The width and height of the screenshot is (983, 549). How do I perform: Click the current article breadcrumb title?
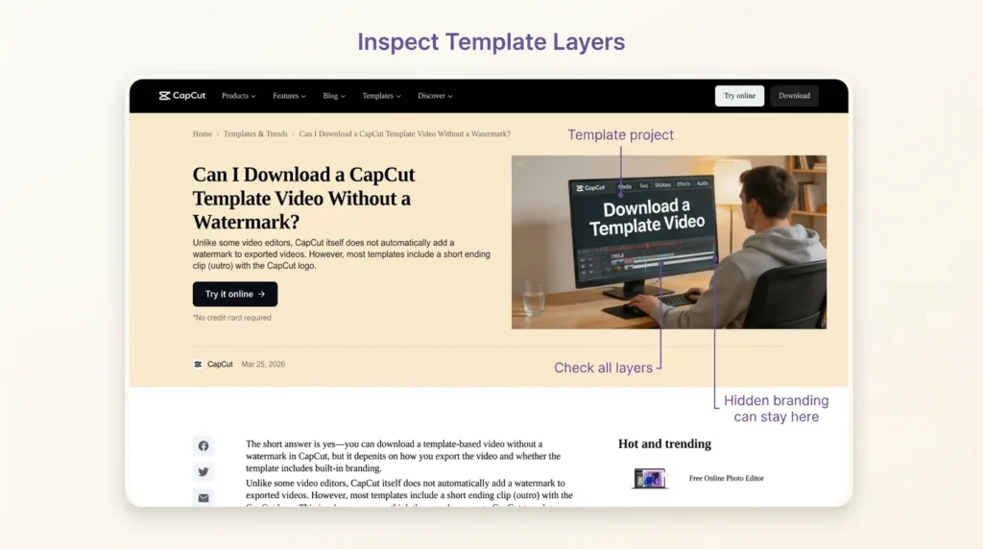pyautogui.click(x=404, y=134)
